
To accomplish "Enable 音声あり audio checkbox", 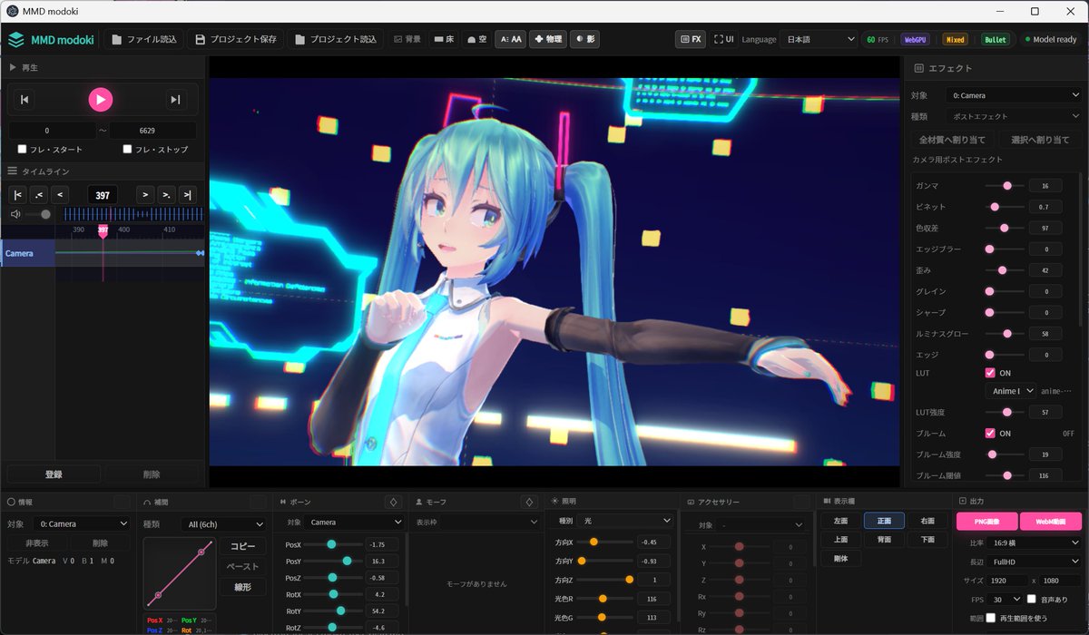I will 1032,599.
